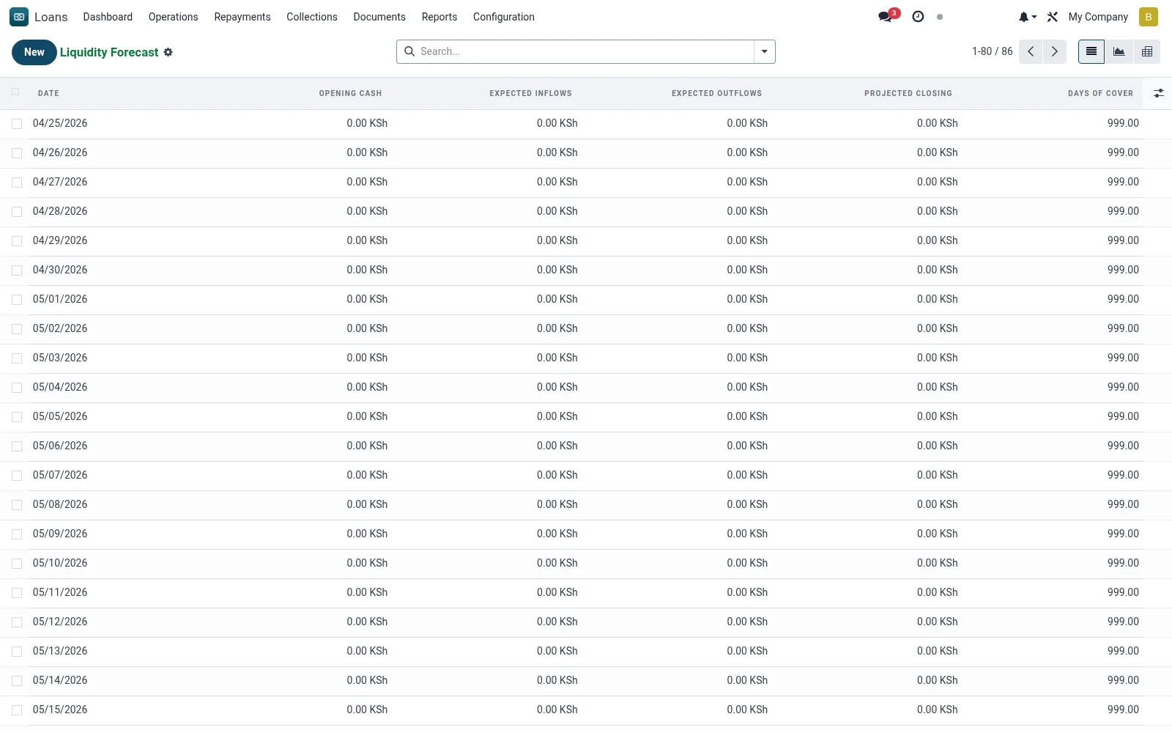Tick the checkbox for 05/05/2026
Viewport: 1172px width, 733px height.
click(17, 417)
